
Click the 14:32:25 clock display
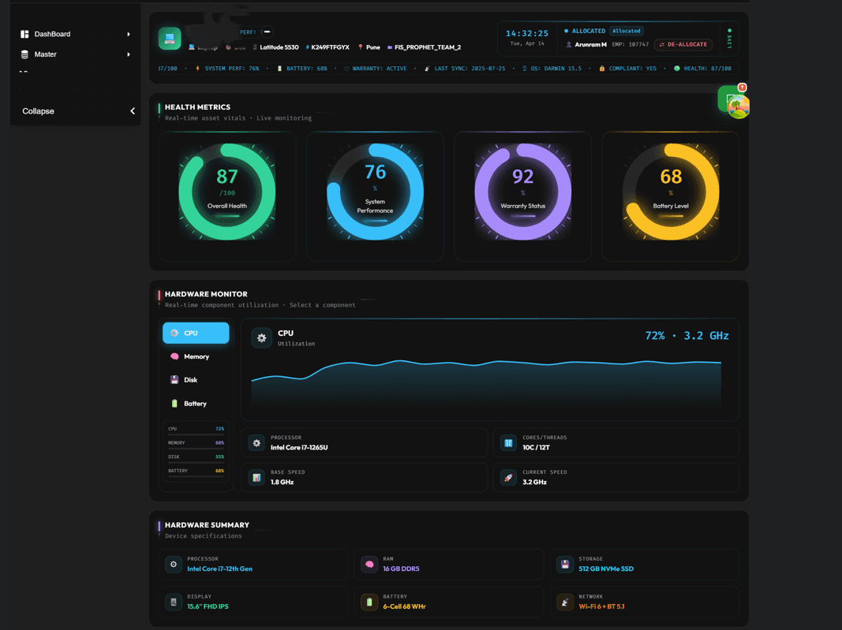point(527,34)
